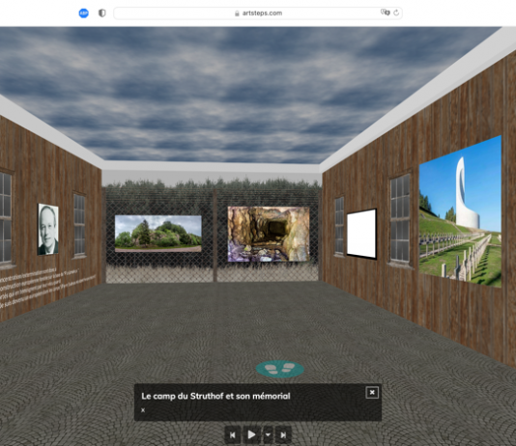View the rocky cave tunnel picture
516x446 pixels.
coord(269,234)
